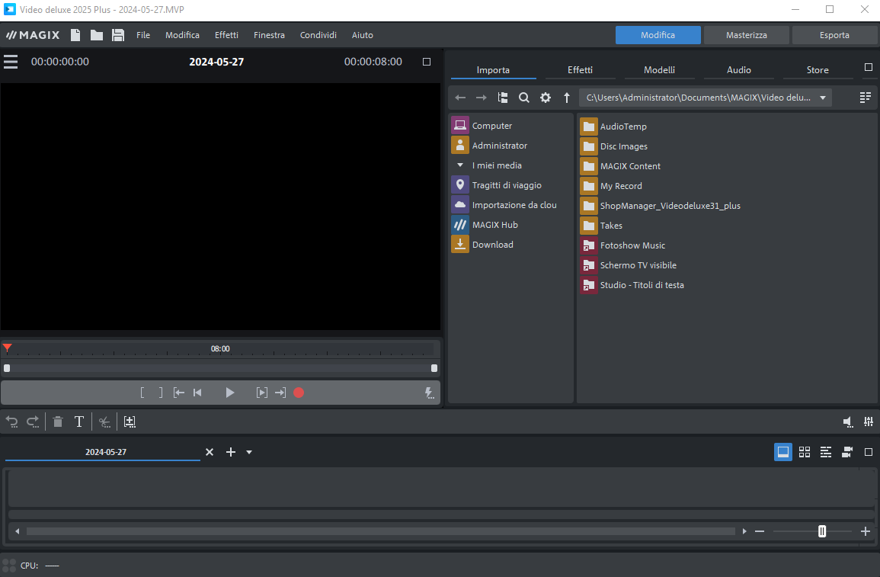The width and height of the screenshot is (880, 577).
Task: Jump to range start
Action: tap(179, 393)
